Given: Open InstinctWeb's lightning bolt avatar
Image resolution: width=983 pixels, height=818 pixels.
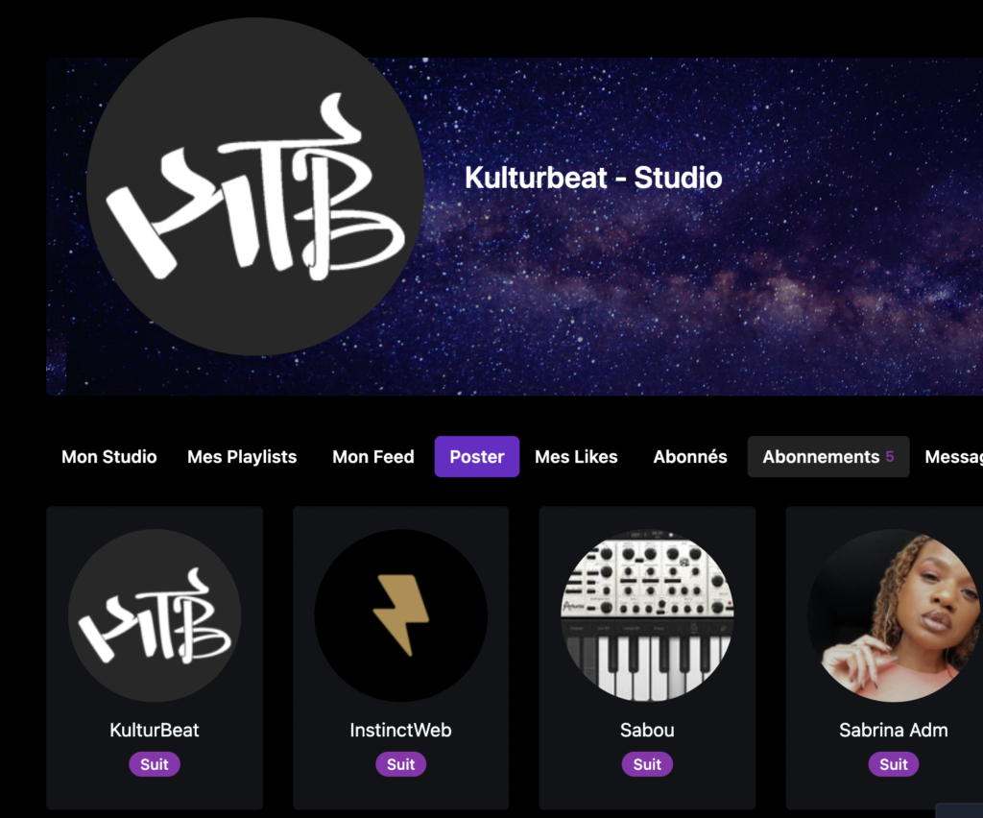Looking at the screenshot, I should point(400,615).
